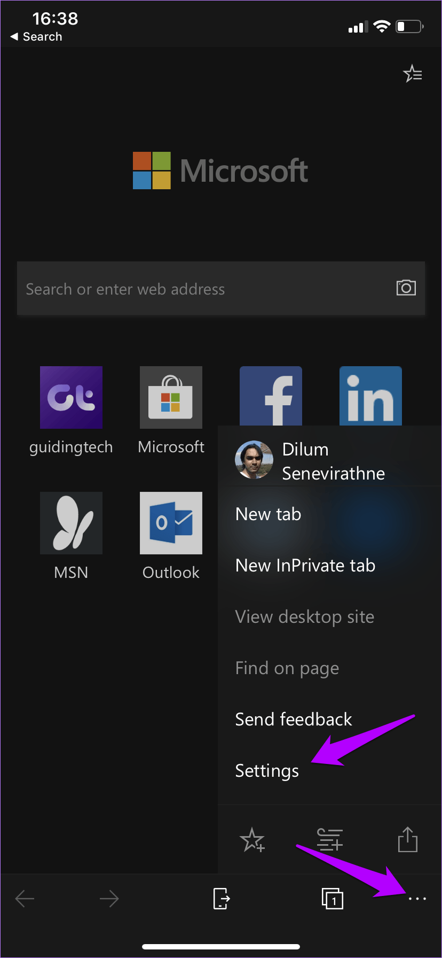Viewport: 442px width, 958px height.
Task: Tap the continue on PC icon
Action: point(221,899)
